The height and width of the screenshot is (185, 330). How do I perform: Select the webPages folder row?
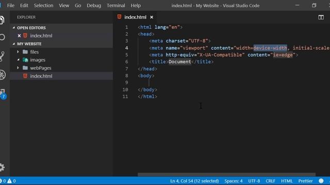pyautogui.click(x=61, y=68)
